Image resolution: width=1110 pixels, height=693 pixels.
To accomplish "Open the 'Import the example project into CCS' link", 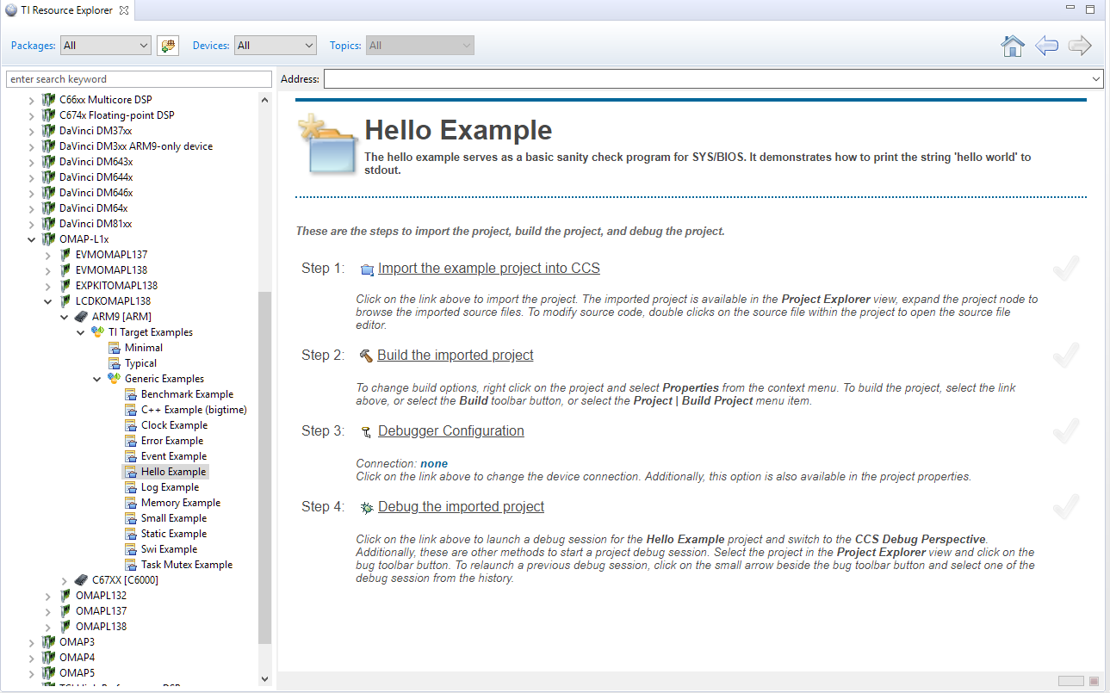I will coord(488,268).
